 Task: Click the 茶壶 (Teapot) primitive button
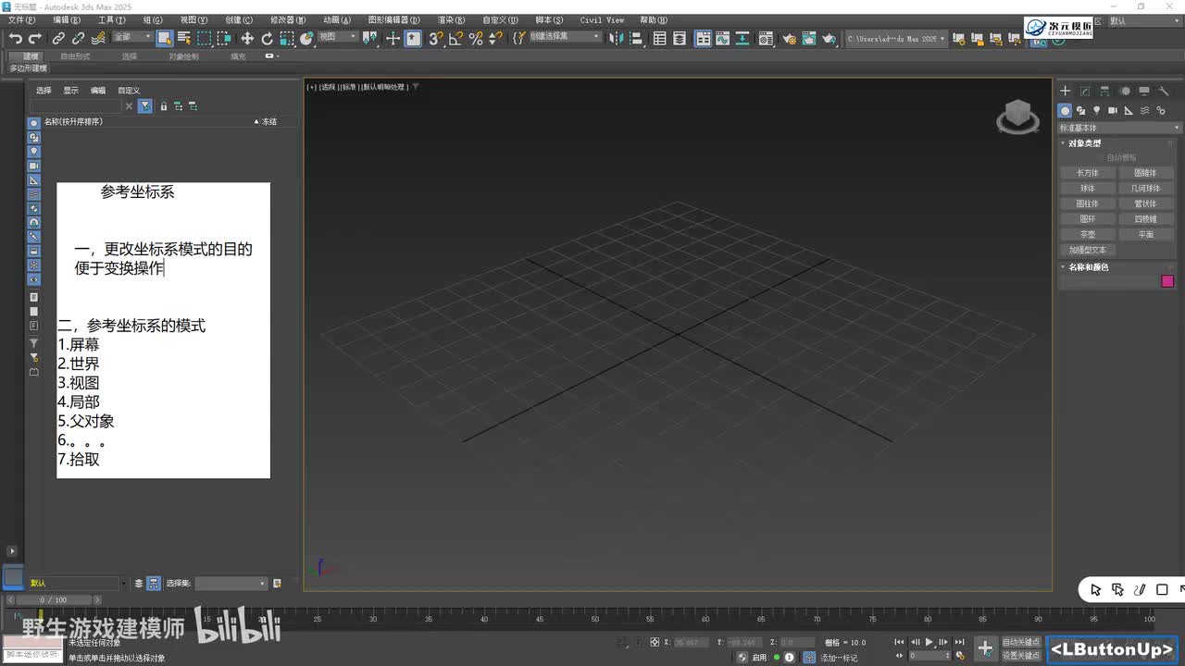point(1088,234)
